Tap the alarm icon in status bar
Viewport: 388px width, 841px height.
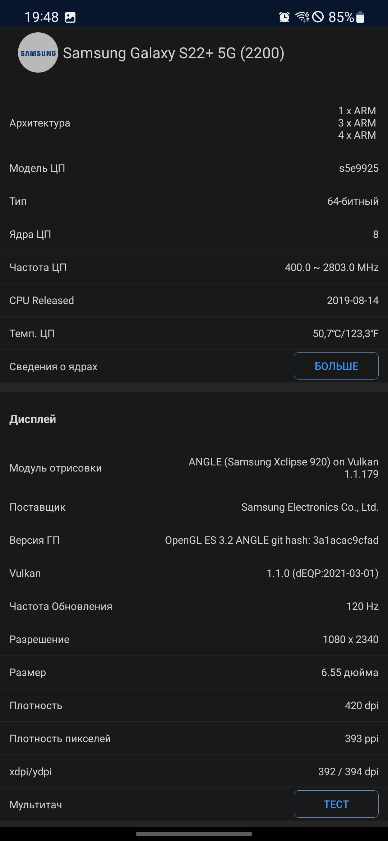point(284,17)
